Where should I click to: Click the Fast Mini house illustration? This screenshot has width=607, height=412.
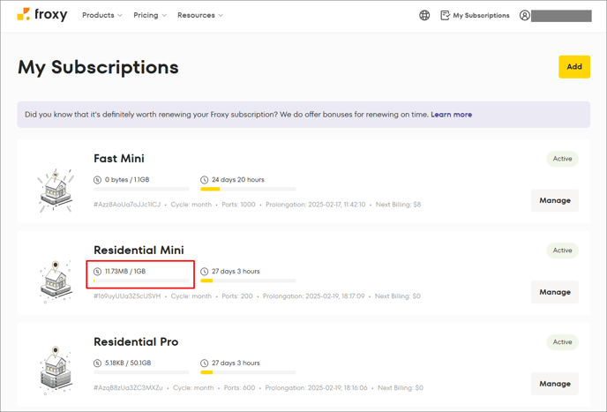click(56, 191)
